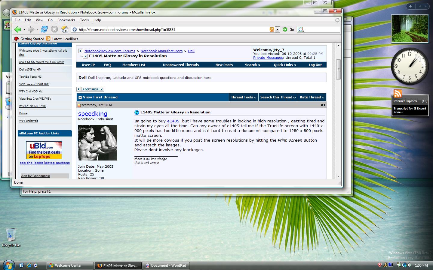Click the uBid.com laptop deals ad banner
The height and width of the screenshot is (270, 433).
[x=44, y=150]
